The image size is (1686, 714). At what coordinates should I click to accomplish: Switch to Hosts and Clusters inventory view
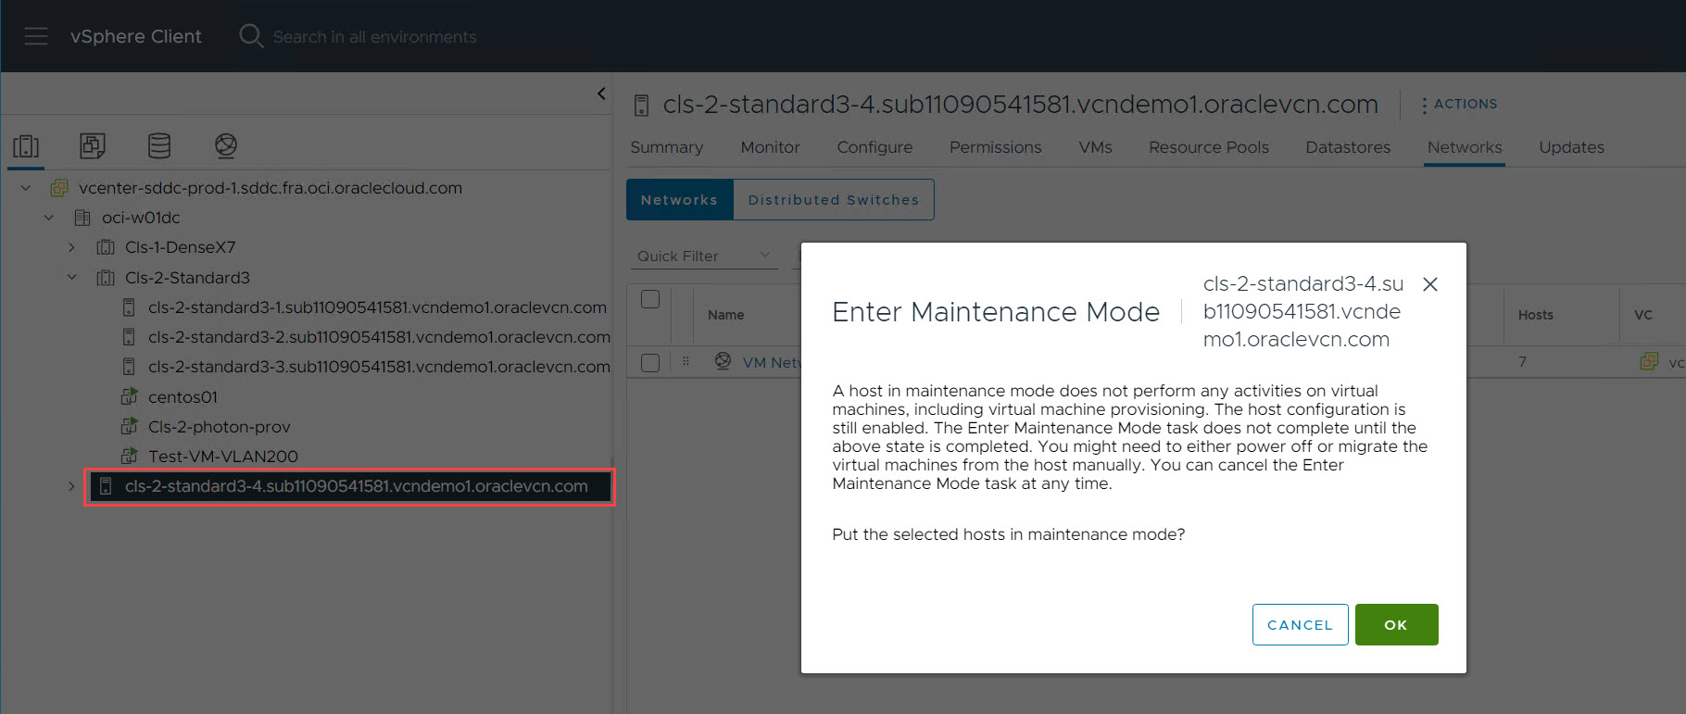[x=26, y=146]
